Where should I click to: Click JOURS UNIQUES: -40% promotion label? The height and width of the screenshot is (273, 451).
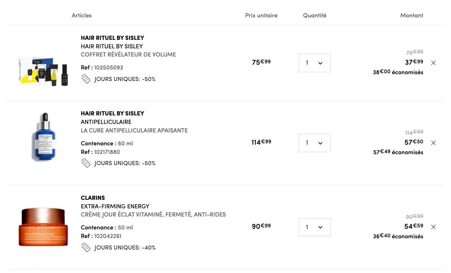(x=125, y=248)
